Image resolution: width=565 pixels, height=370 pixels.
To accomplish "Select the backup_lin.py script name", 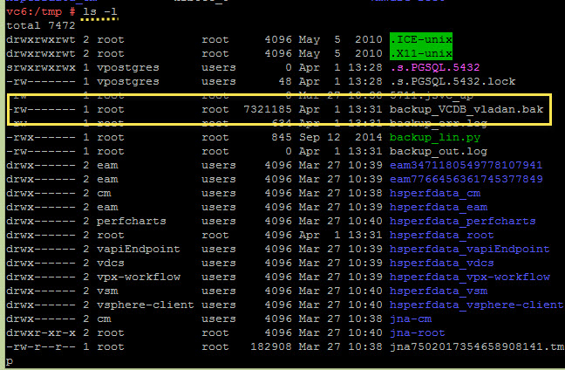I will coord(435,137).
